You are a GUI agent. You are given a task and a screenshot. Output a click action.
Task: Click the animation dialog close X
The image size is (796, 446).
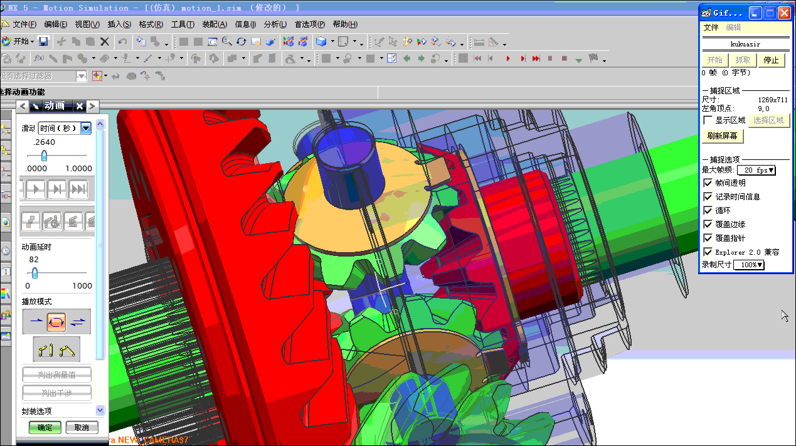(80, 106)
